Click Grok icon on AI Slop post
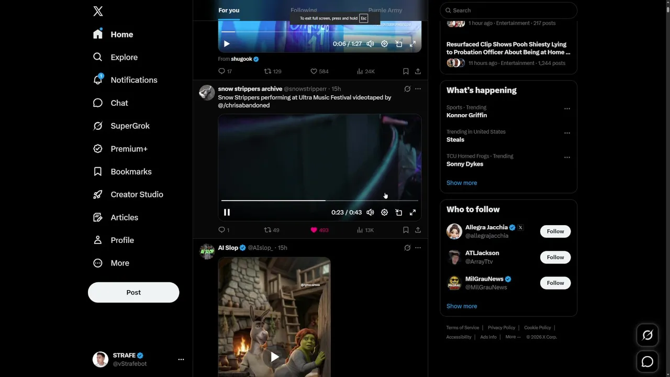Viewport: 670px width, 377px height. coord(407,248)
